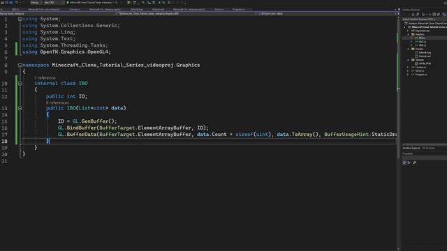Select VBO.cs in Solution Explorer
447x251 pixels.
click(423, 45)
